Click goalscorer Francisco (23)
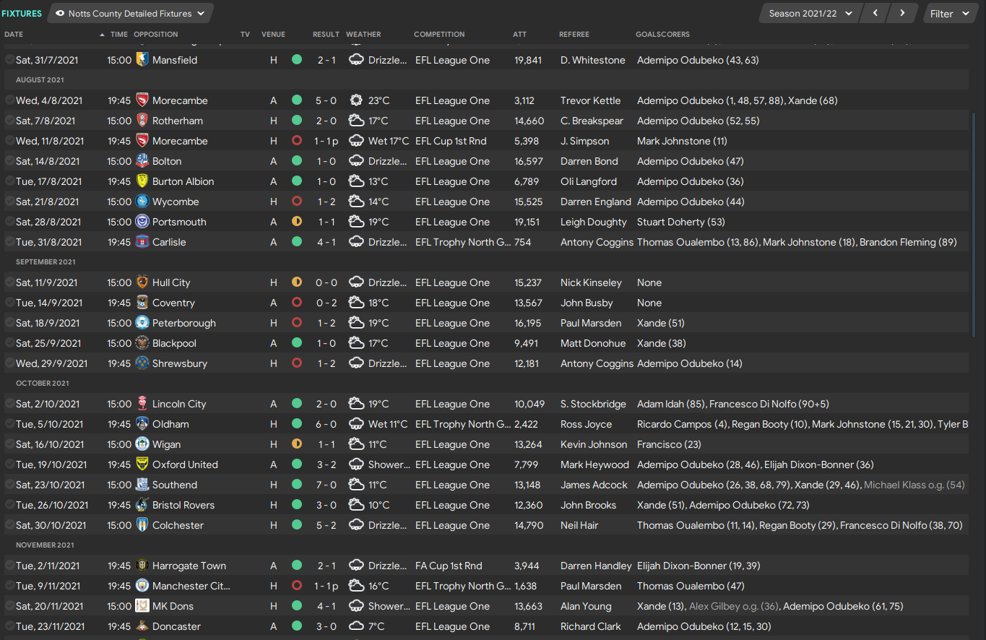This screenshot has height=640, width=986. click(669, 444)
